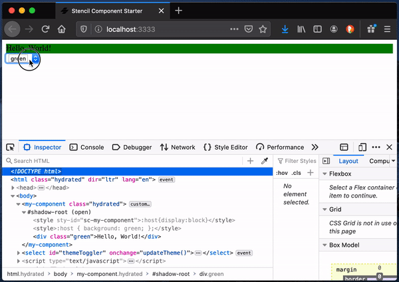399x282 pixels.
Task: Bookmark this page with the star icon
Action: [263, 29]
